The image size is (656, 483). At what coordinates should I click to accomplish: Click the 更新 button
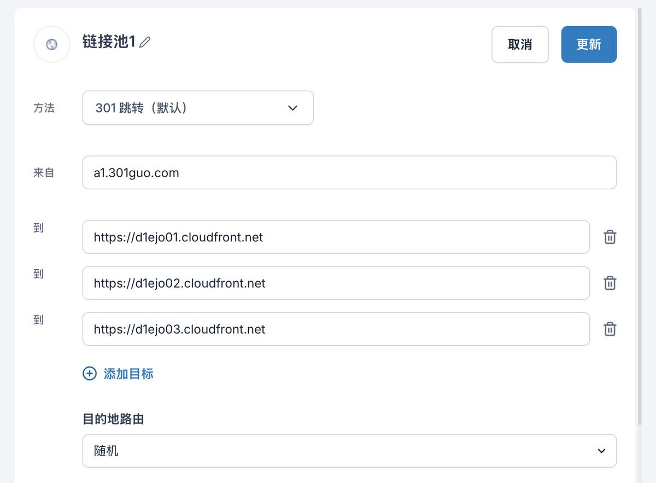[x=589, y=44]
